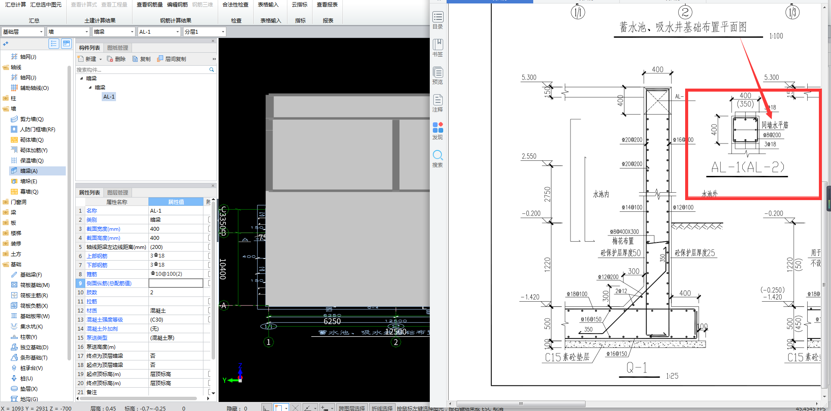Switch to the 属性列表 tab
The width and height of the screenshot is (831, 411).
click(90, 192)
